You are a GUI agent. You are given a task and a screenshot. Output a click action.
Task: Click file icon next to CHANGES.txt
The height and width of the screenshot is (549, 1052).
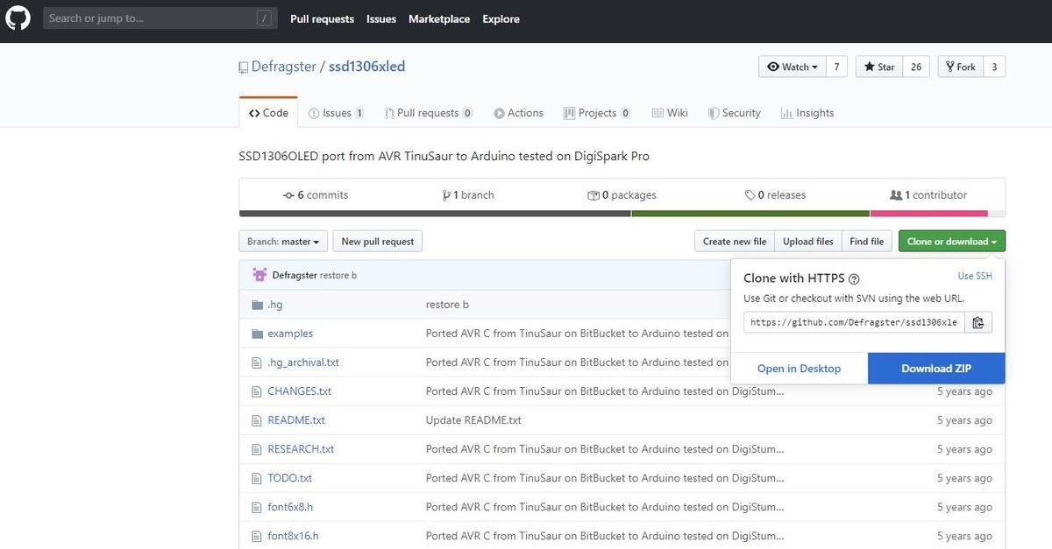[257, 391]
